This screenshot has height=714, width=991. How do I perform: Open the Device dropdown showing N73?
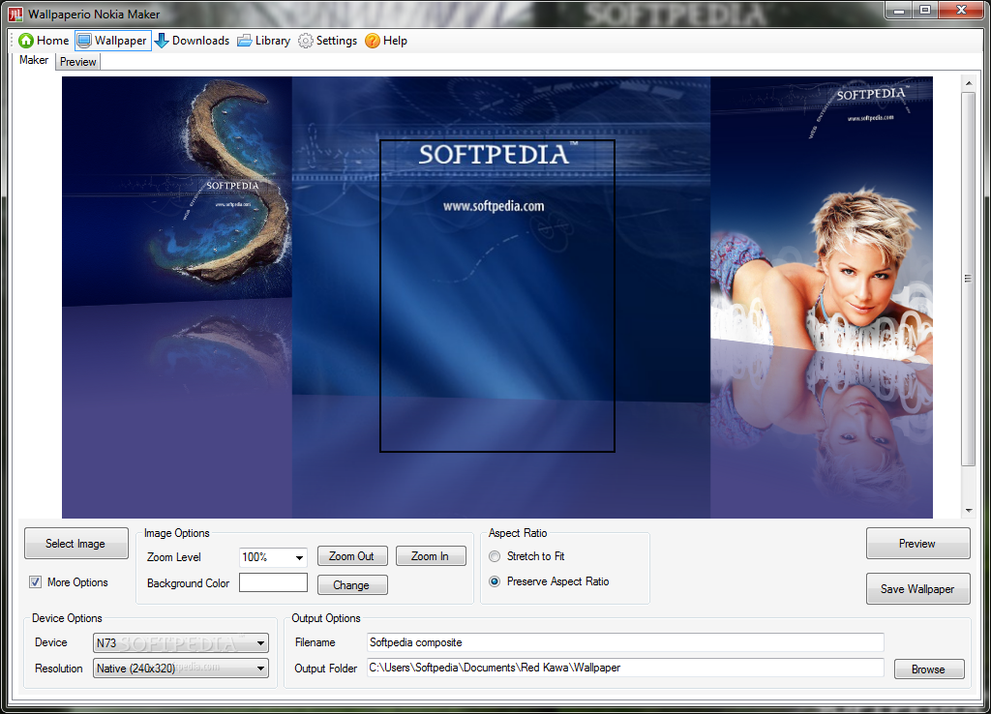click(x=259, y=642)
